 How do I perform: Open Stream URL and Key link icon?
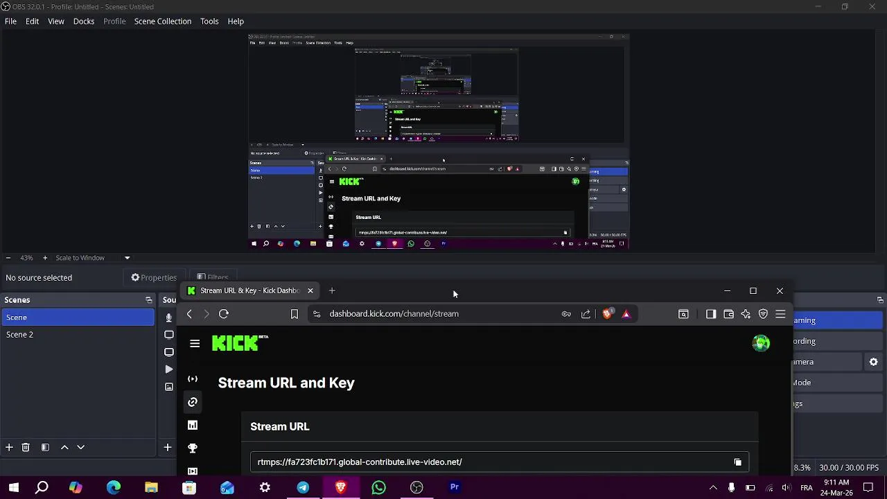pos(193,402)
